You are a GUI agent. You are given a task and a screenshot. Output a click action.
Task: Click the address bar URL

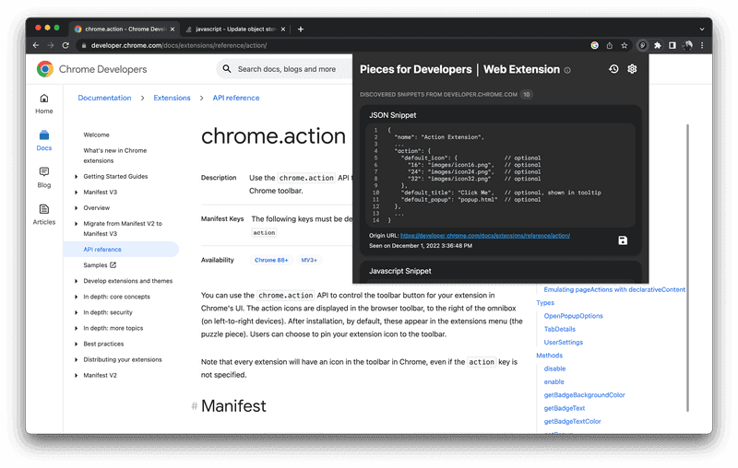179,45
